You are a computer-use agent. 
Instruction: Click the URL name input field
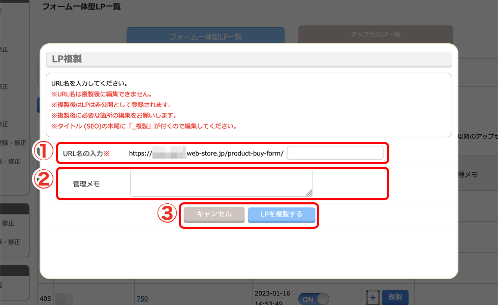(x=335, y=153)
